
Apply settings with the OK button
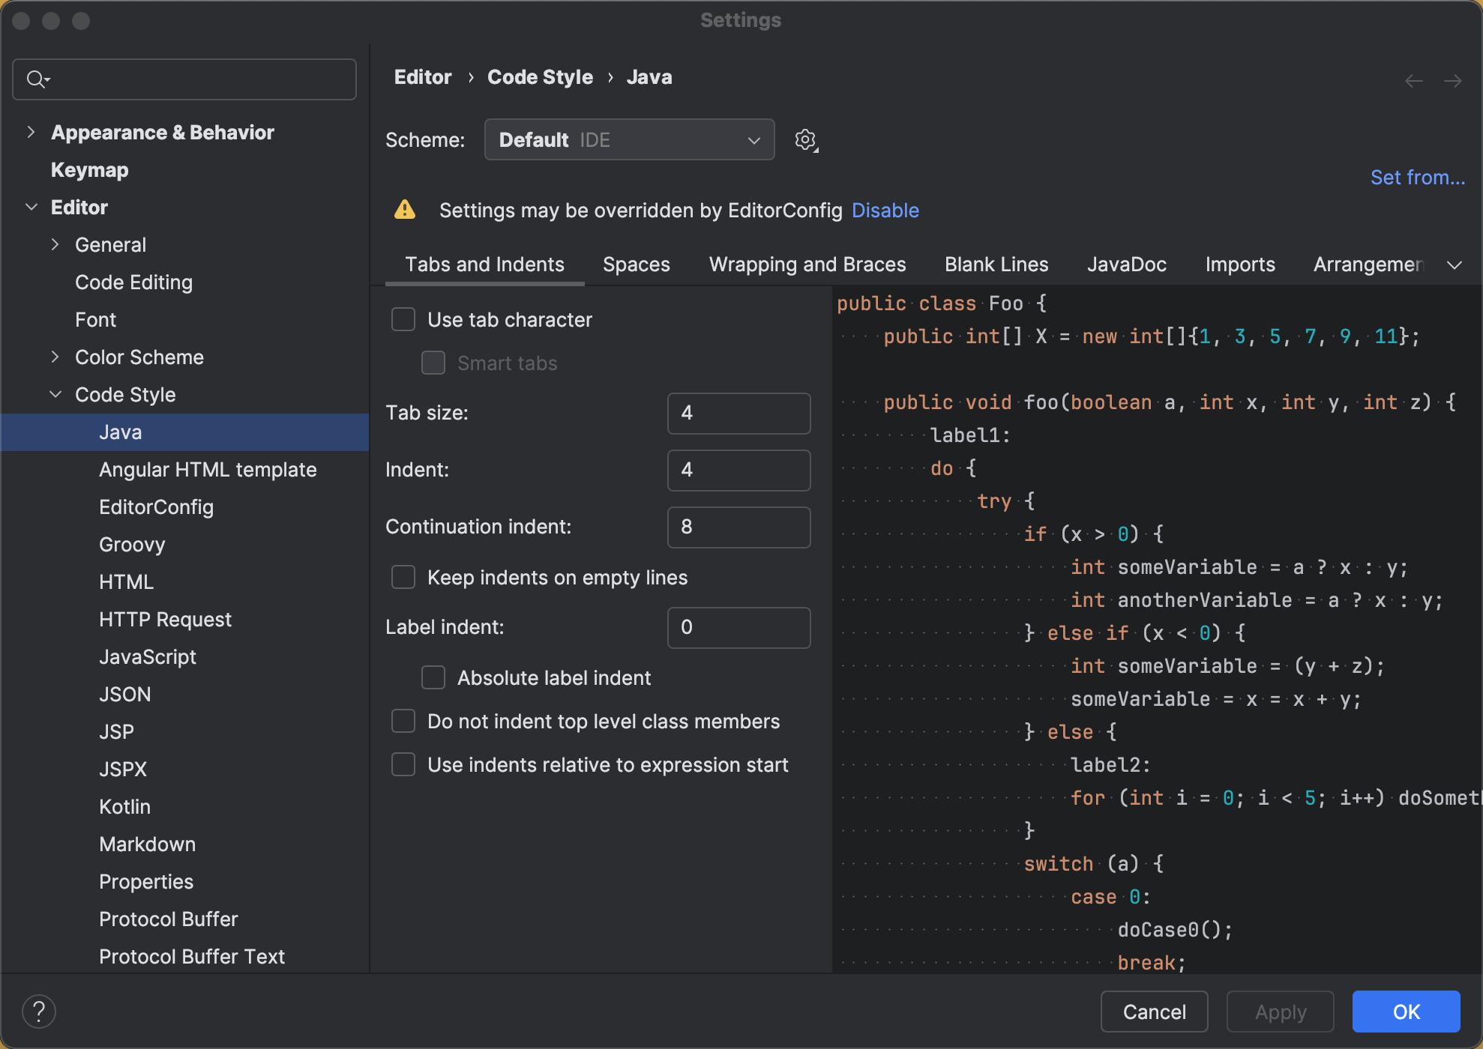[x=1406, y=1011]
